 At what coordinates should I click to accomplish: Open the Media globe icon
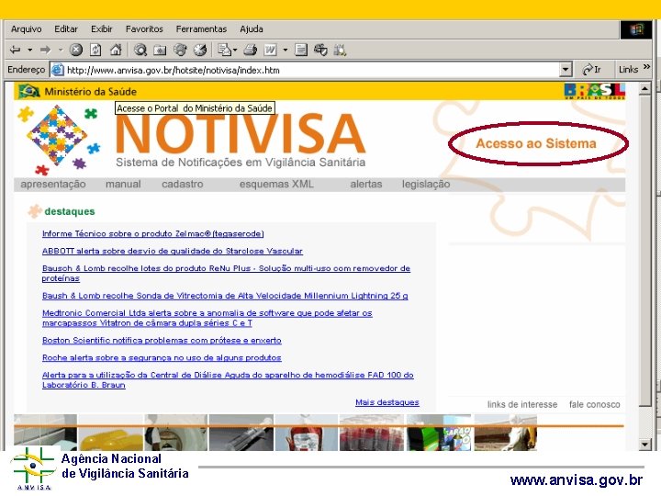tap(180, 51)
